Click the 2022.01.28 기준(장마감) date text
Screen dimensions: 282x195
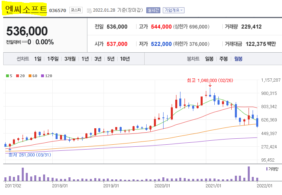(x=118, y=10)
